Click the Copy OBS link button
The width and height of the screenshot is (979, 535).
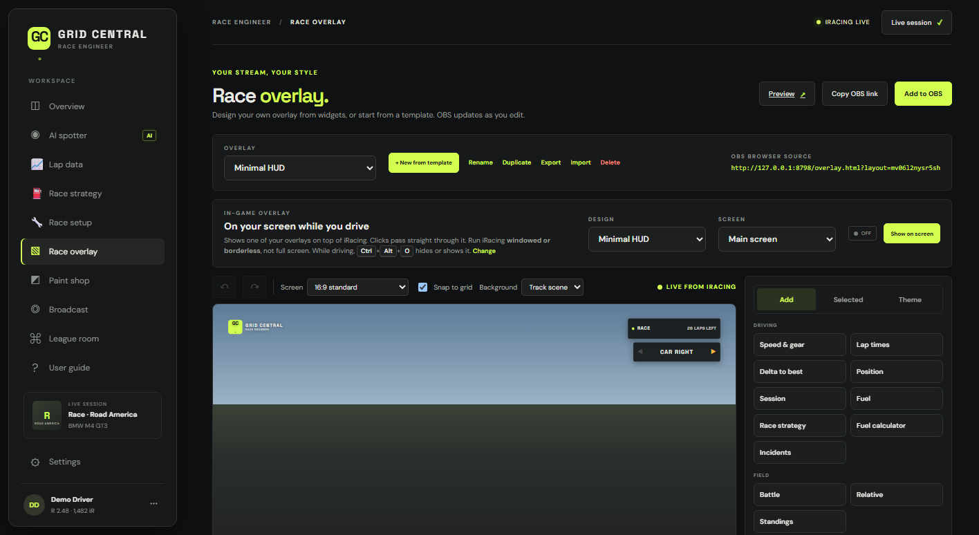click(855, 94)
